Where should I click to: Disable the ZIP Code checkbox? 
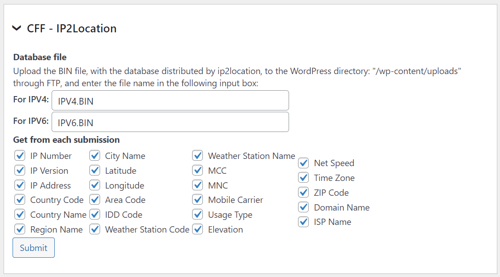(x=303, y=193)
